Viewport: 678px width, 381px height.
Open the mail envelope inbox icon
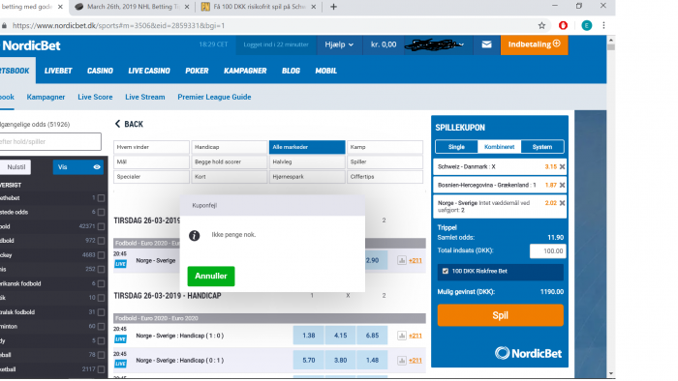coord(486,44)
